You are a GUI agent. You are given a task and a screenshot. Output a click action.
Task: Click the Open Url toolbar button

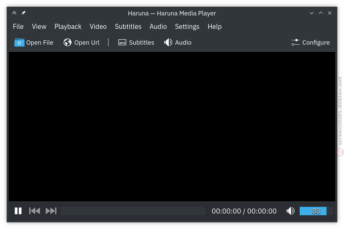81,42
